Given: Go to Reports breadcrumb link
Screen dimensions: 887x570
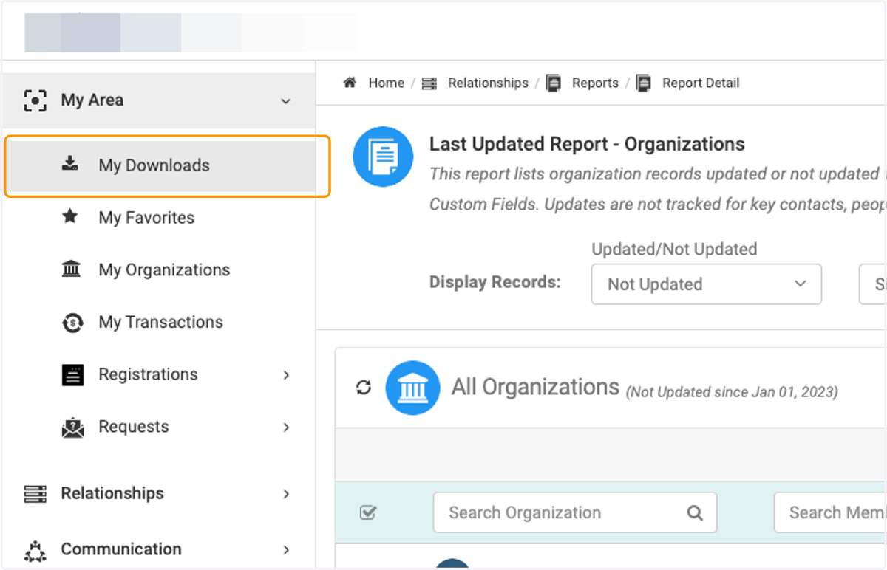Looking at the screenshot, I should click(595, 83).
